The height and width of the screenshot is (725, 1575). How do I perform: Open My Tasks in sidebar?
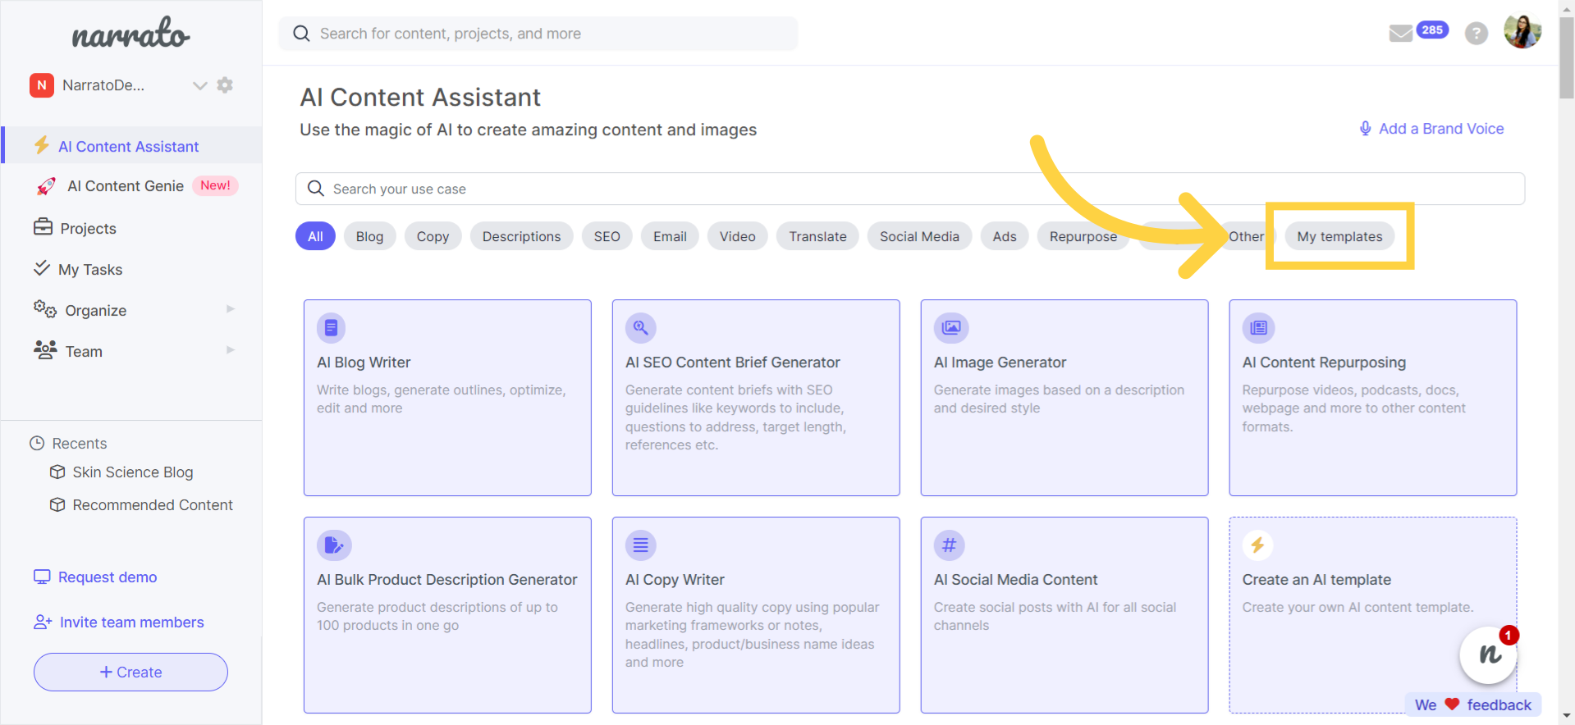coord(90,270)
